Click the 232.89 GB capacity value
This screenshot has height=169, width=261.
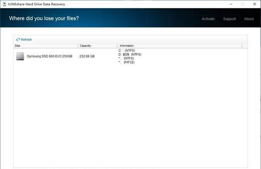(87, 56)
